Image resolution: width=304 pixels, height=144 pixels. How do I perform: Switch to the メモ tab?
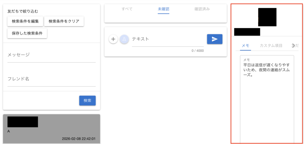[245, 46]
